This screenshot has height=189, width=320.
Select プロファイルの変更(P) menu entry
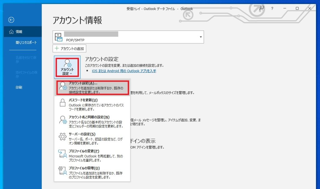click(92, 155)
